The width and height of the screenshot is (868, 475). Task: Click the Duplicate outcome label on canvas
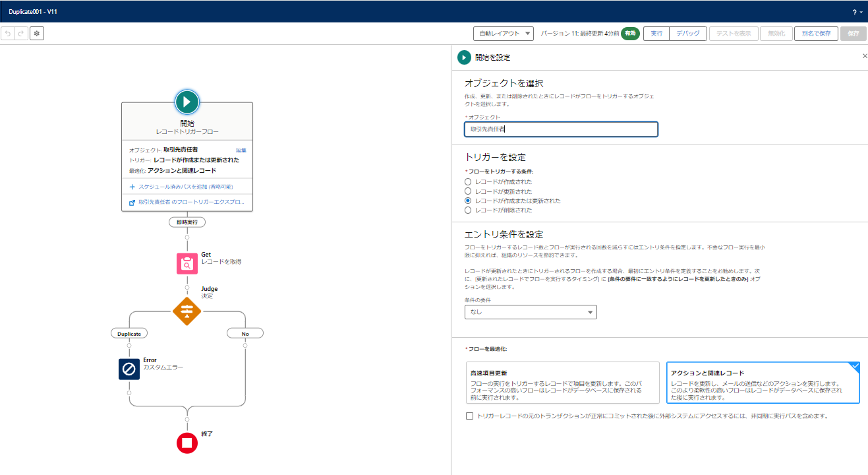pos(129,334)
